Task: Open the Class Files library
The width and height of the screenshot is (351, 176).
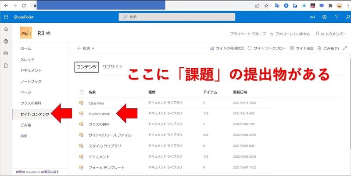Action: pyautogui.click(x=96, y=103)
